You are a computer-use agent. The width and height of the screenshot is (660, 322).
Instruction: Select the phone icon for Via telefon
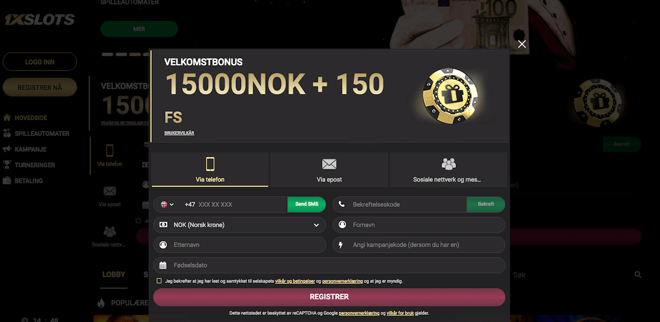pyautogui.click(x=210, y=163)
